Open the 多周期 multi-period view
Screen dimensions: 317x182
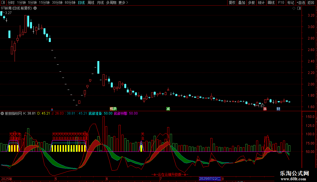point(111,3)
